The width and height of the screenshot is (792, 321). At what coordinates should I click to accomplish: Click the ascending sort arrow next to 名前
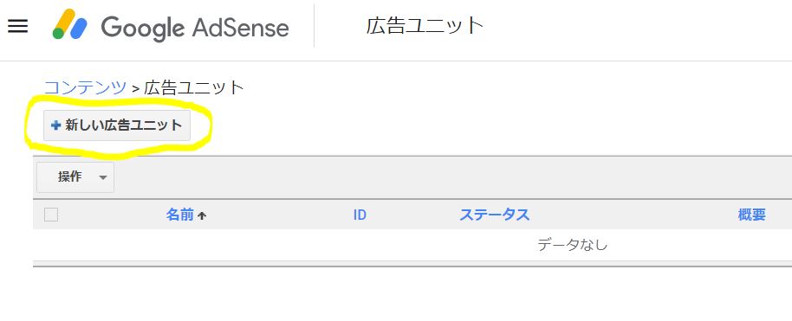[202, 216]
